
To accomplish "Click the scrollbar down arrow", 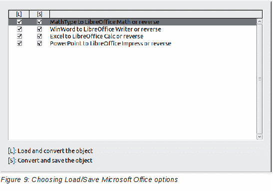I will 260,137.
